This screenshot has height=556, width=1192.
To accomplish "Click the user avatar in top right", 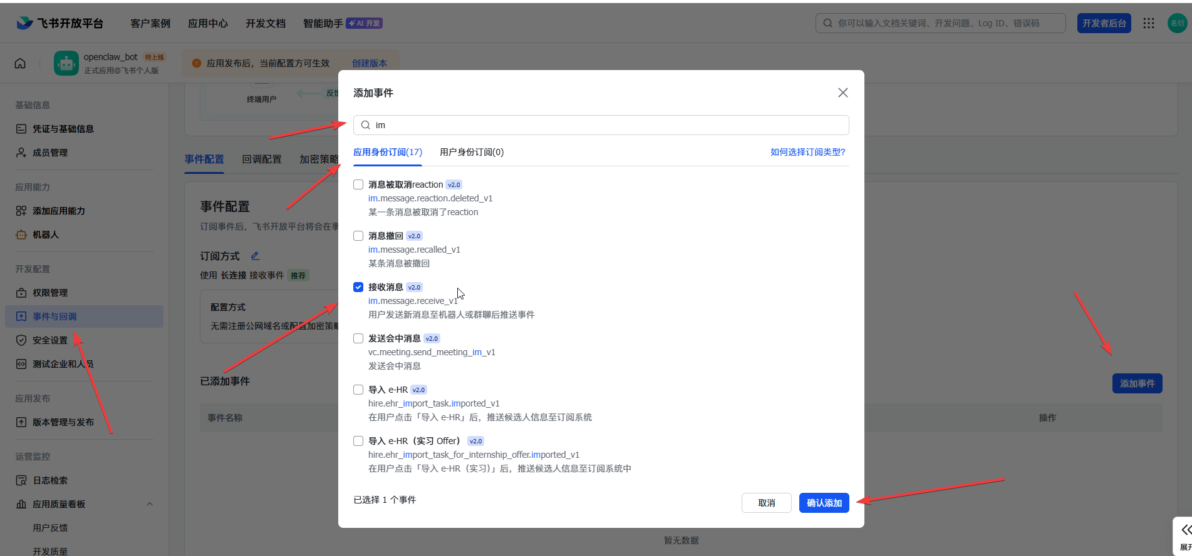I will pos(1177,23).
